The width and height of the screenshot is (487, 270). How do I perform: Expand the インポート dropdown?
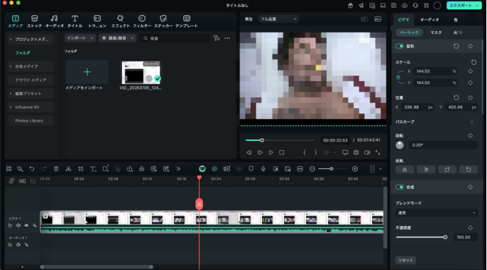pyautogui.click(x=80, y=38)
